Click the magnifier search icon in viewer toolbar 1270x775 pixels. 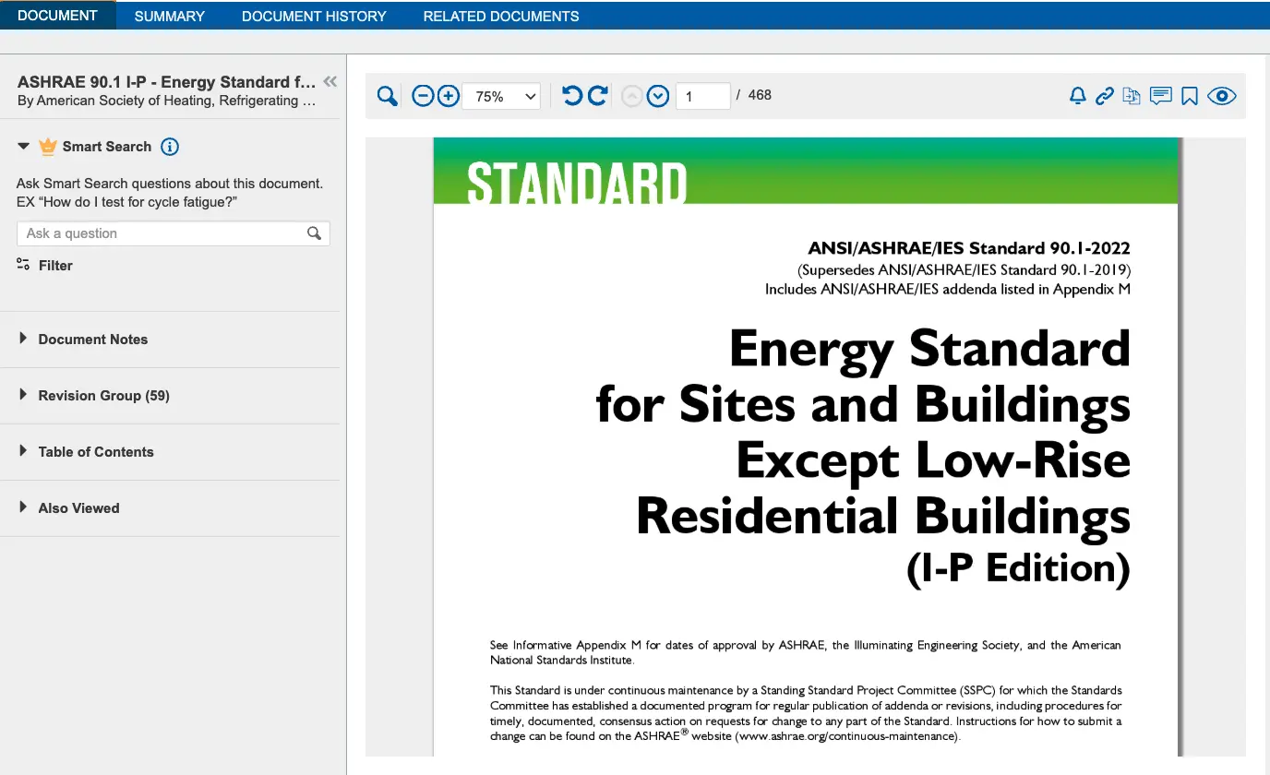[388, 96]
